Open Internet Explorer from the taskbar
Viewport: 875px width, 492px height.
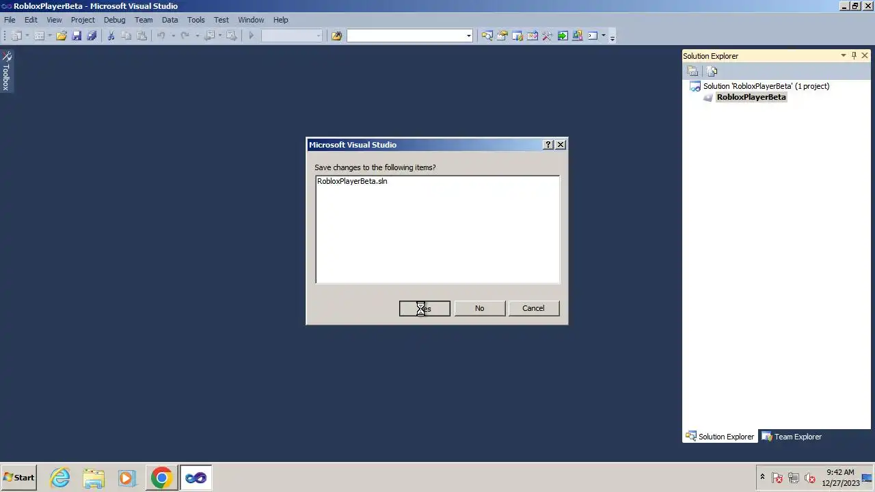(60, 478)
